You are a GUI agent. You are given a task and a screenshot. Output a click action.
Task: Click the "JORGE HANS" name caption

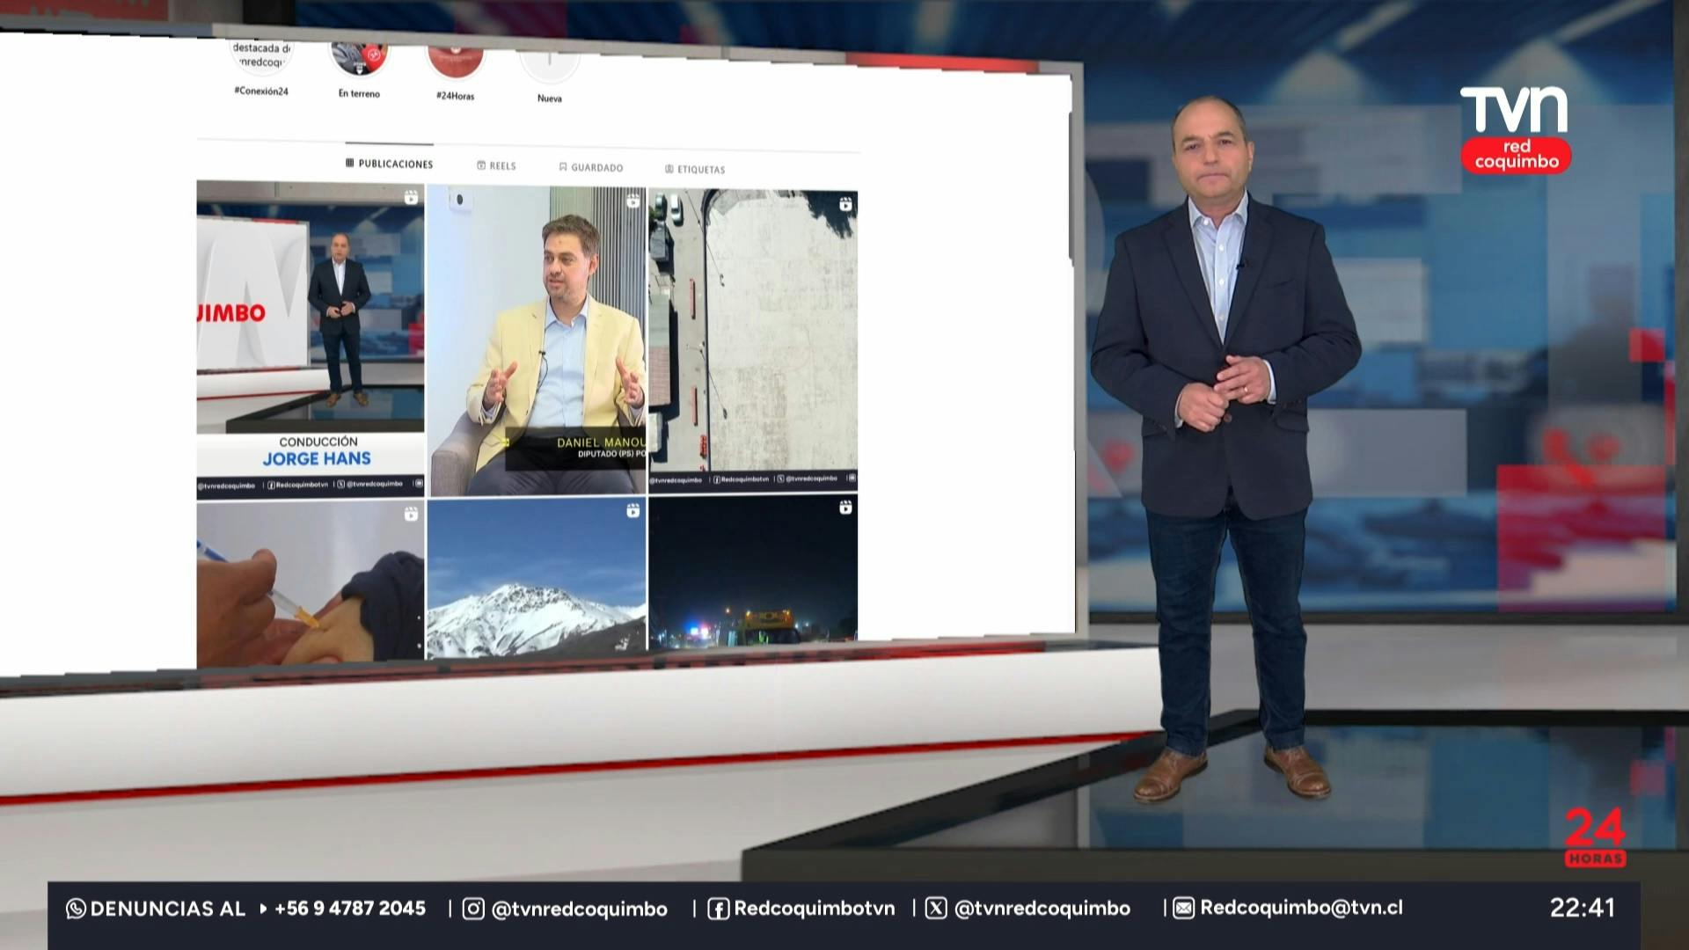click(x=317, y=458)
